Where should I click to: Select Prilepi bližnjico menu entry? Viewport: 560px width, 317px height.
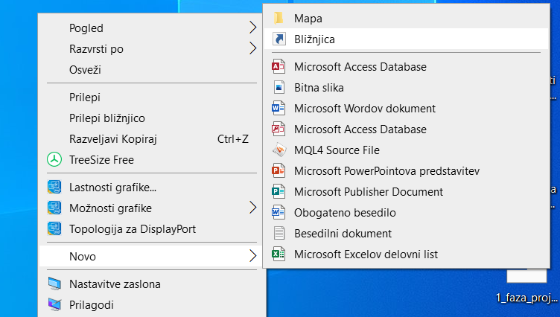(x=106, y=118)
